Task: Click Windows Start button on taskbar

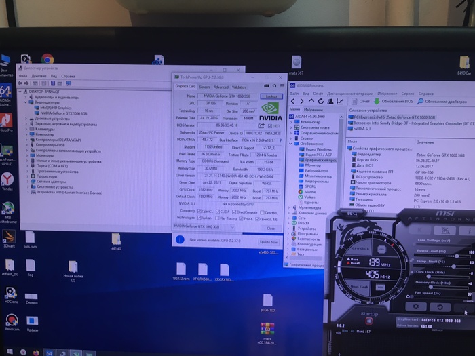Action: (x=9, y=351)
